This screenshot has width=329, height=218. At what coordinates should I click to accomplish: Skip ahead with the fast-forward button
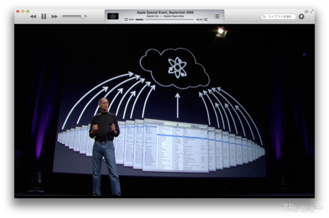coord(54,16)
